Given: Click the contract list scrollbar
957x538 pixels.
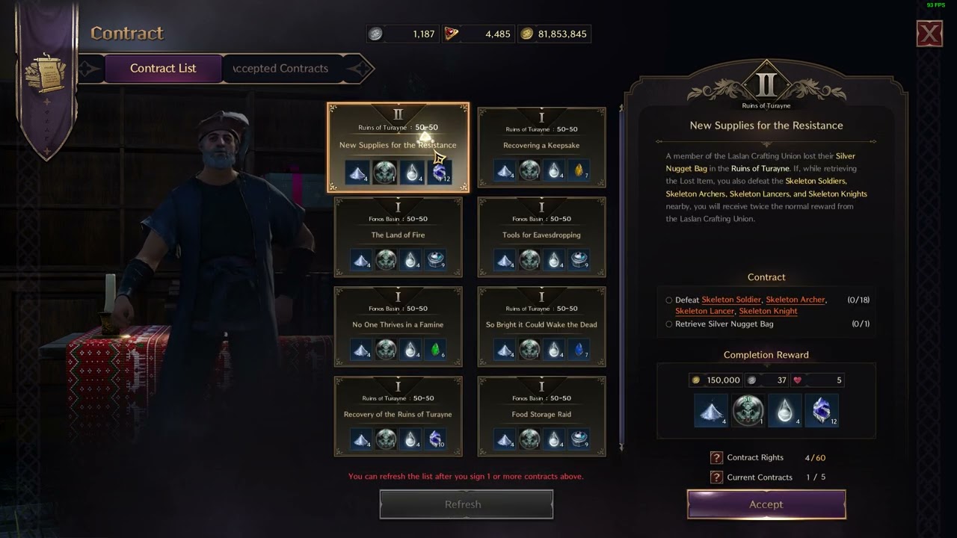Looking at the screenshot, I should pos(620,276).
